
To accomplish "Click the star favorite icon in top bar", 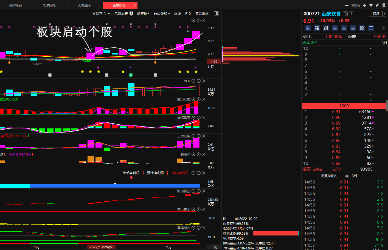I will (x=371, y=5).
